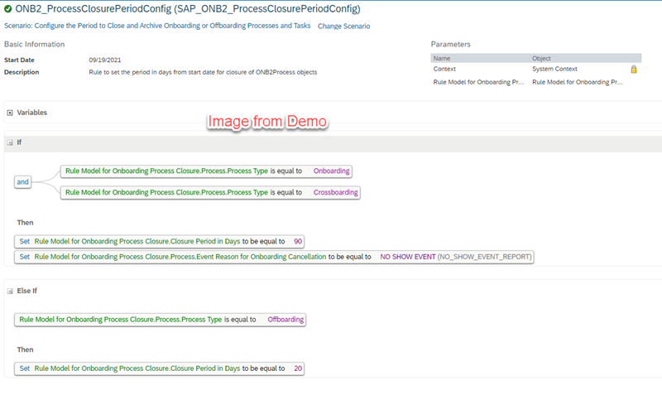
Task: Click the Onboarding value in first condition
Action: click(x=332, y=171)
